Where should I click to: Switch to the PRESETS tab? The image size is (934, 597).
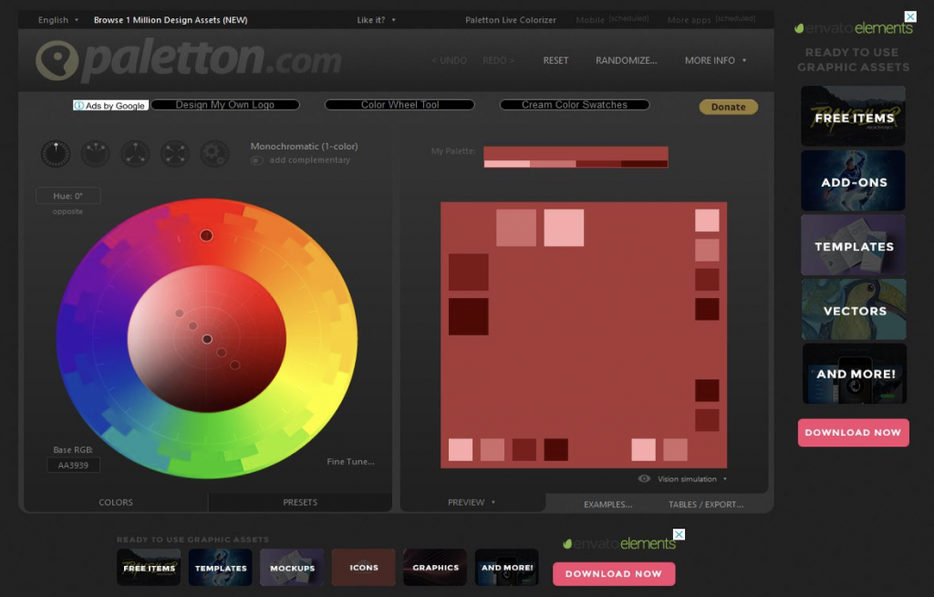tap(300, 502)
